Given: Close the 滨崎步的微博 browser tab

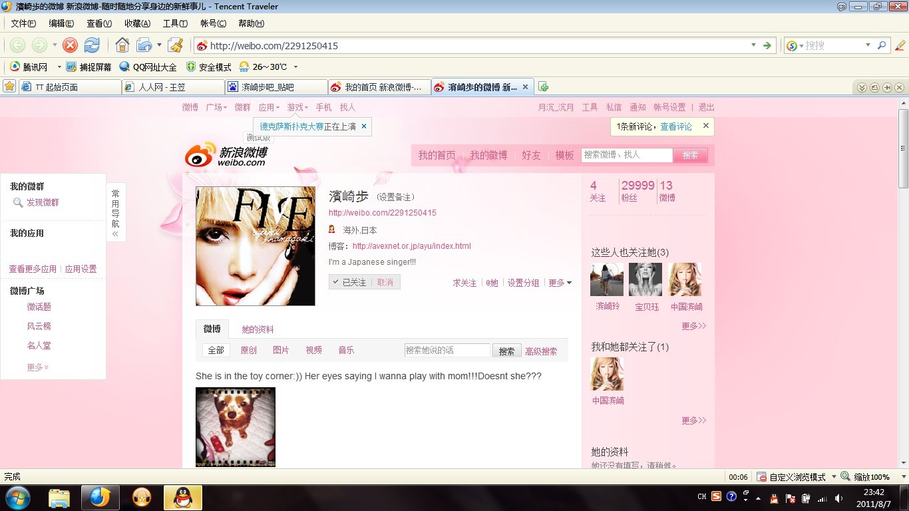Looking at the screenshot, I should 525,86.
